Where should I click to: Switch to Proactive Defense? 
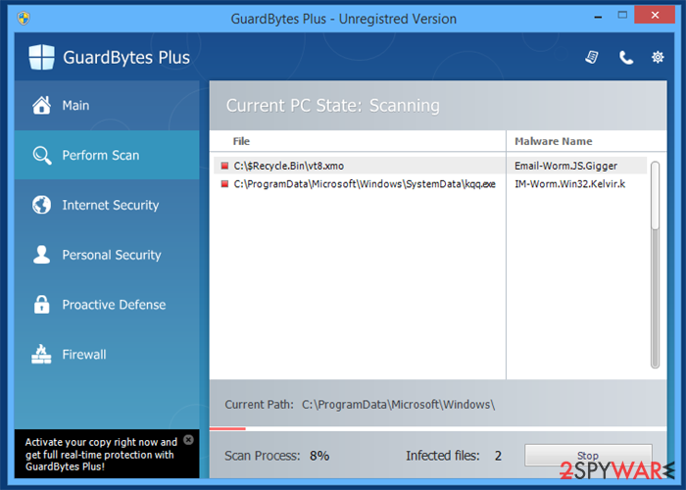(x=107, y=305)
